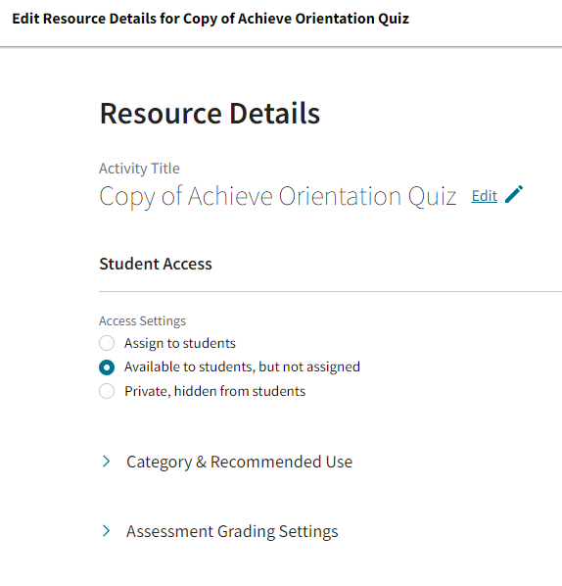Click the Copy of Achieve Orientation Quiz title text
The image size is (562, 586).
(278, 196)
